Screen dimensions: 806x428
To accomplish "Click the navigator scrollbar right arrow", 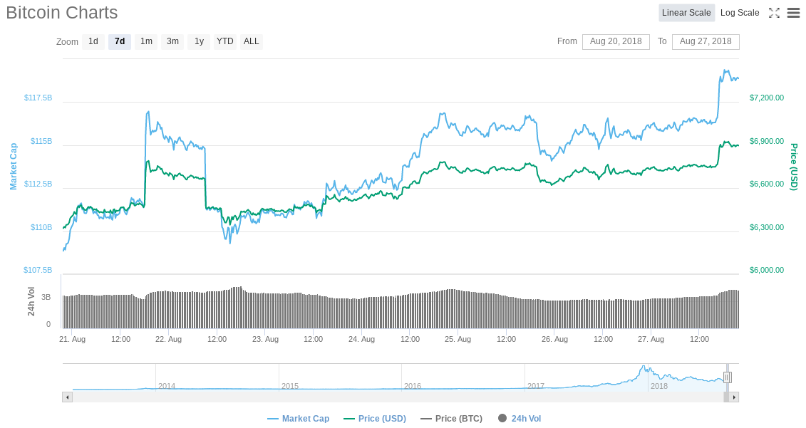I will 734,397.
